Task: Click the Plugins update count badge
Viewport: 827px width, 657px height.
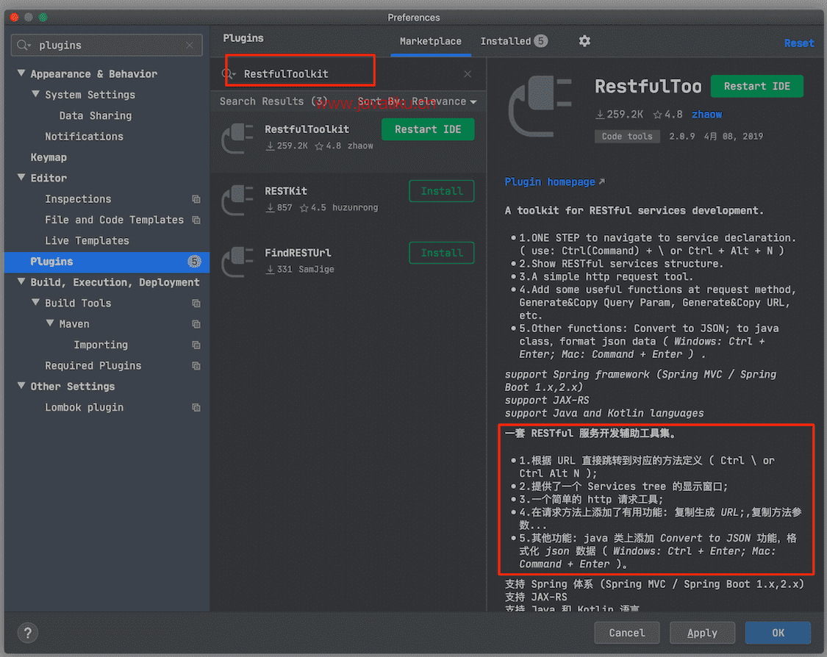Action: [195, 262]
